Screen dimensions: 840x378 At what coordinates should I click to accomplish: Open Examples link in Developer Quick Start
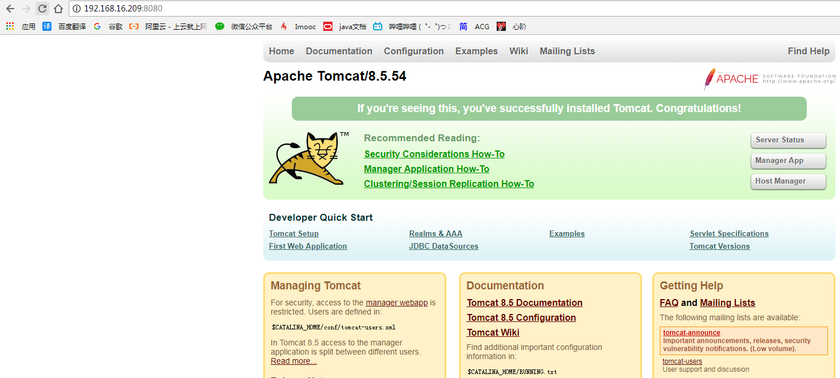567,233
